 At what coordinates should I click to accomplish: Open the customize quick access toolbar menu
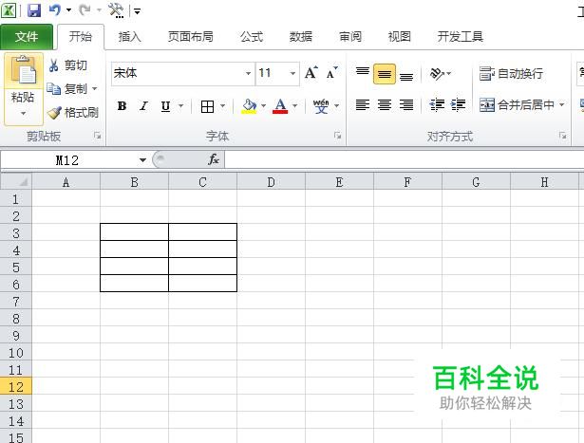pos(138,11)
